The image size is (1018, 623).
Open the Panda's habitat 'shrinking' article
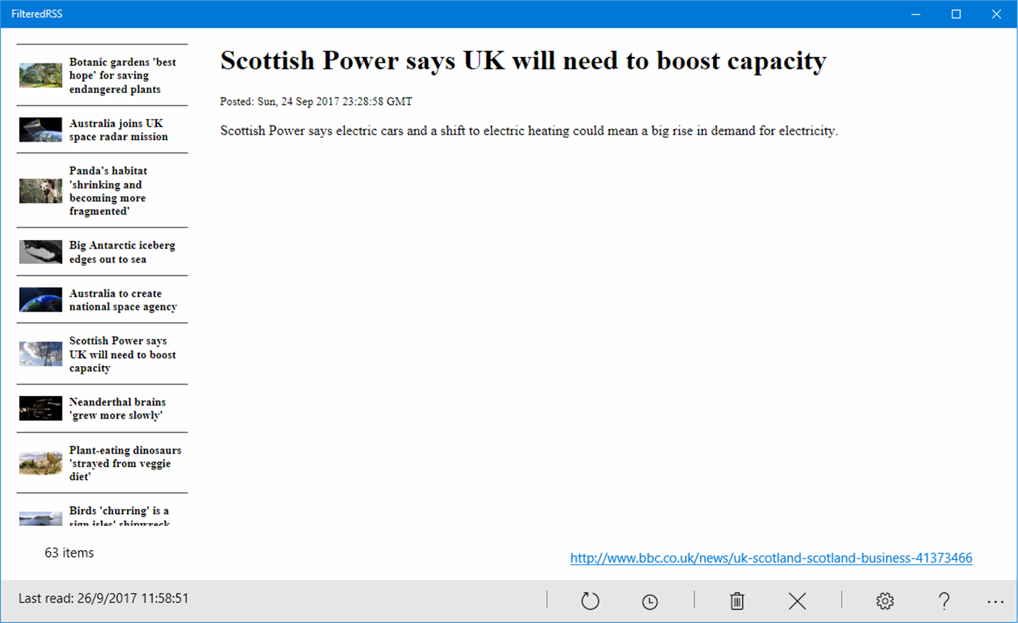click(x=102, y=191)
